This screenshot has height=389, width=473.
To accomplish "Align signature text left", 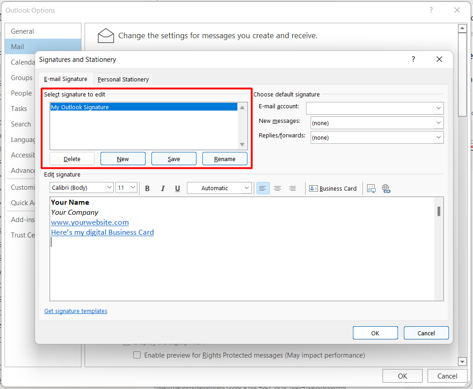I will (263, 188).
